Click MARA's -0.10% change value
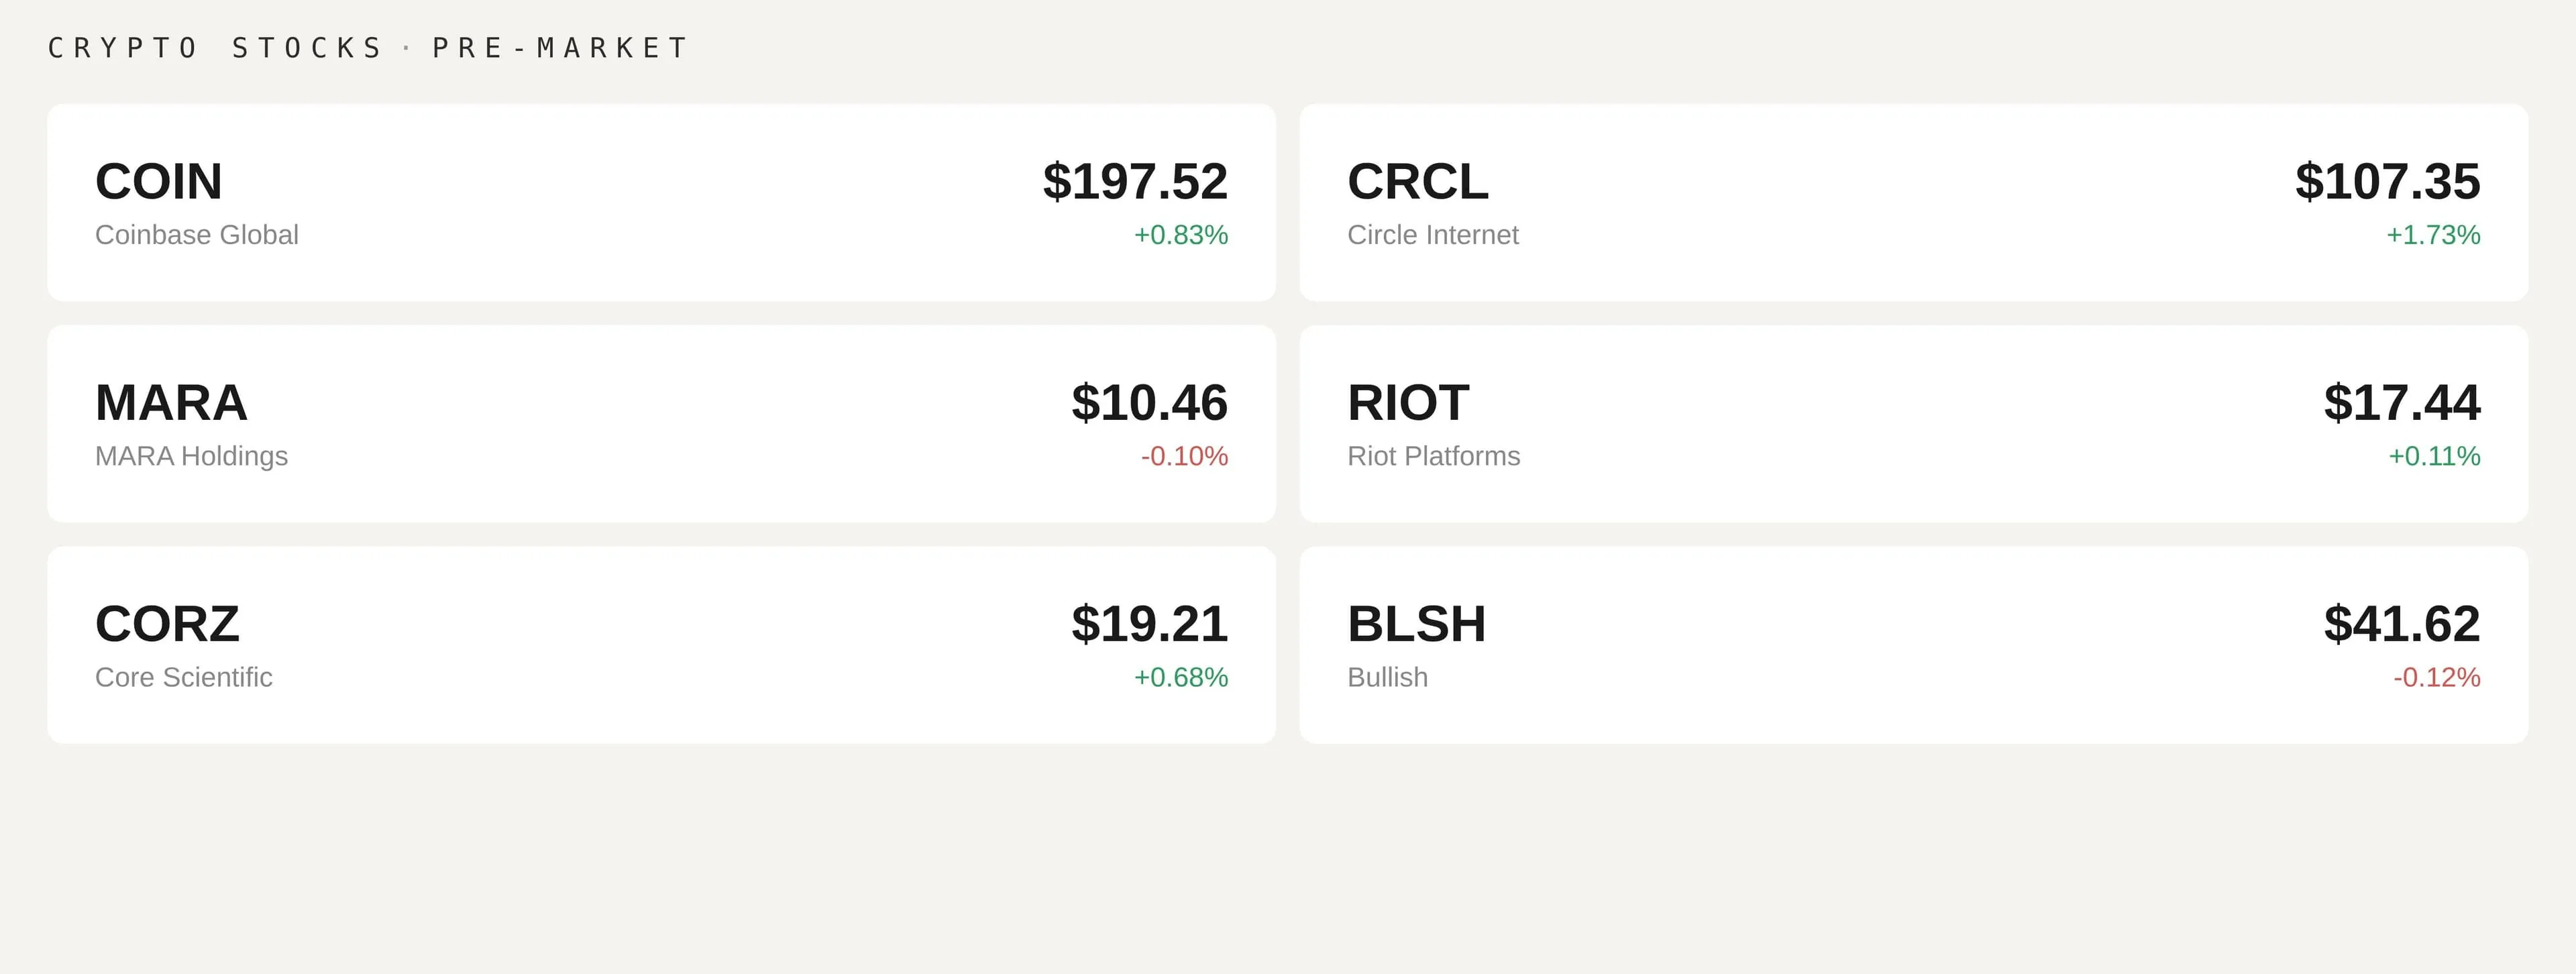 click(1184, 456)
